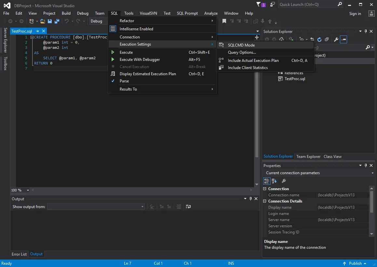377x267 pixels.
Task: Click Publish in the status bar
Action: tap(355, 263)
